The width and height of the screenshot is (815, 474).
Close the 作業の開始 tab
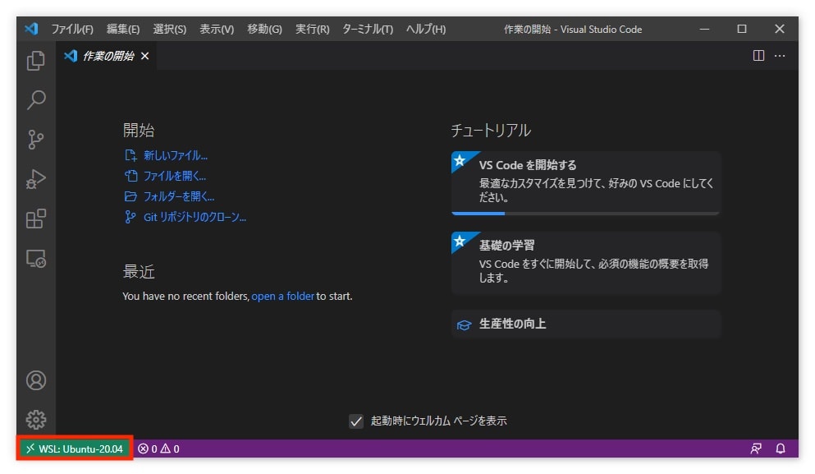(145, 56)
